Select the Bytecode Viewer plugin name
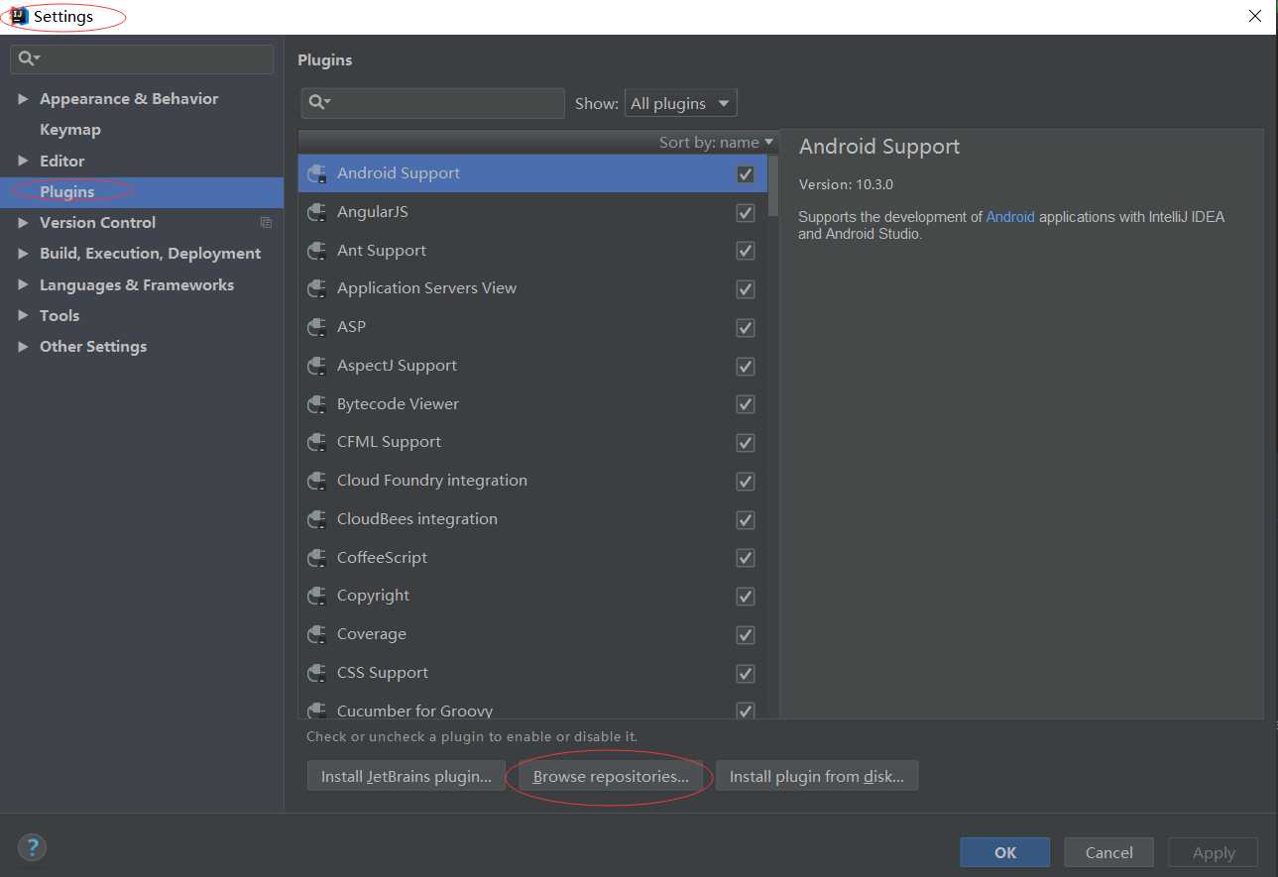Viewport: 1278px width, 877px height. 398,404
